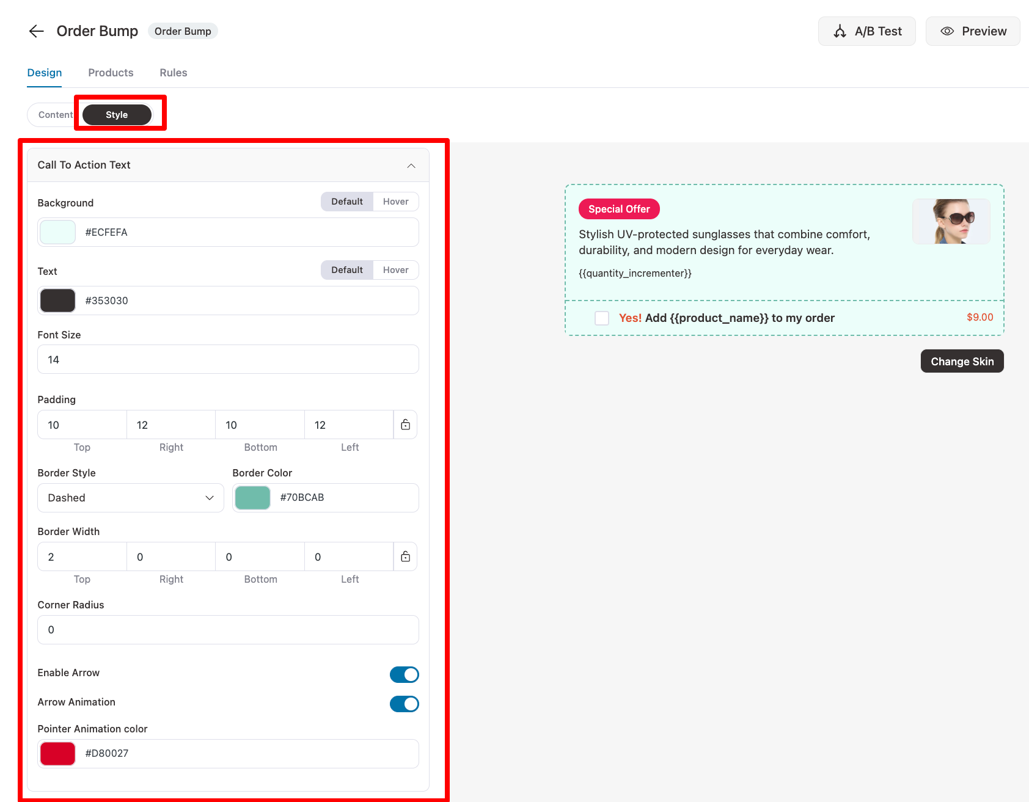Select Hover state for Text color
Image resolution: width=1029 pixels, height=802 pixels.
pyautogui.click(x=395, y=270)
